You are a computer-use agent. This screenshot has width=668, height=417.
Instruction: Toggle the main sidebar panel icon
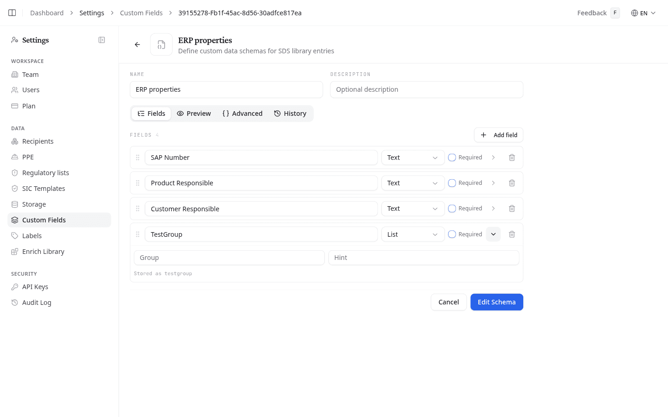click(x=12, y=13)
